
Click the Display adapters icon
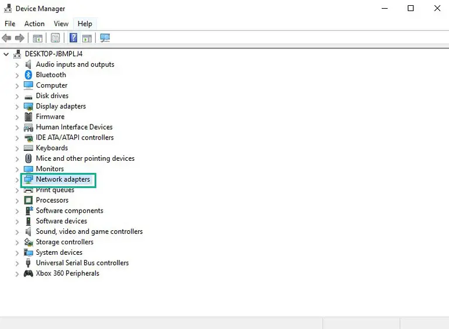pyautogui.click(x=28, y=106)
